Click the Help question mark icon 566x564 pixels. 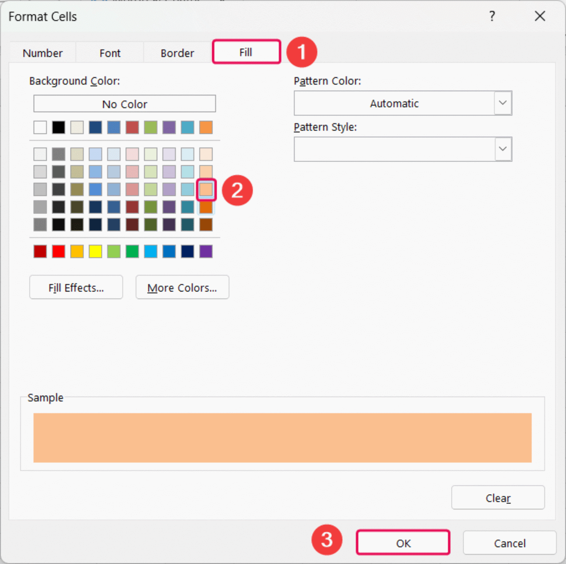(x=492, y=16)
